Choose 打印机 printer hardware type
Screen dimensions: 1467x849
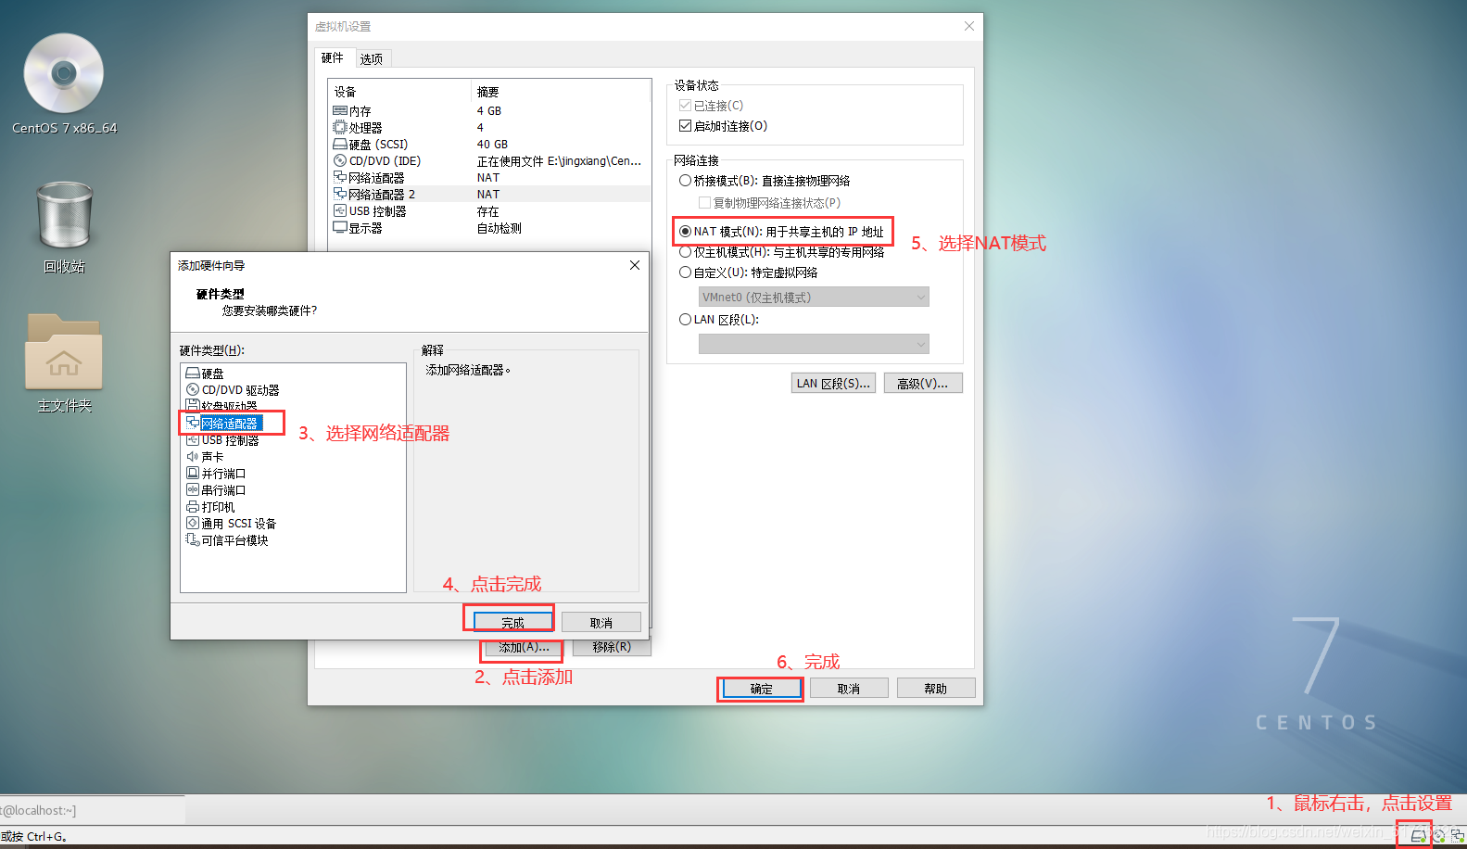[x=210, y=507]
